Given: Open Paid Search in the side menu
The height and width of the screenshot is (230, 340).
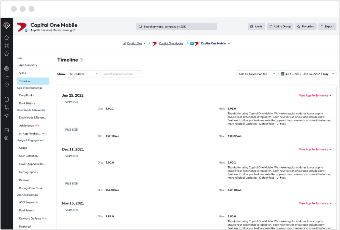Looking at the screenshot, I should click(27, 211).
